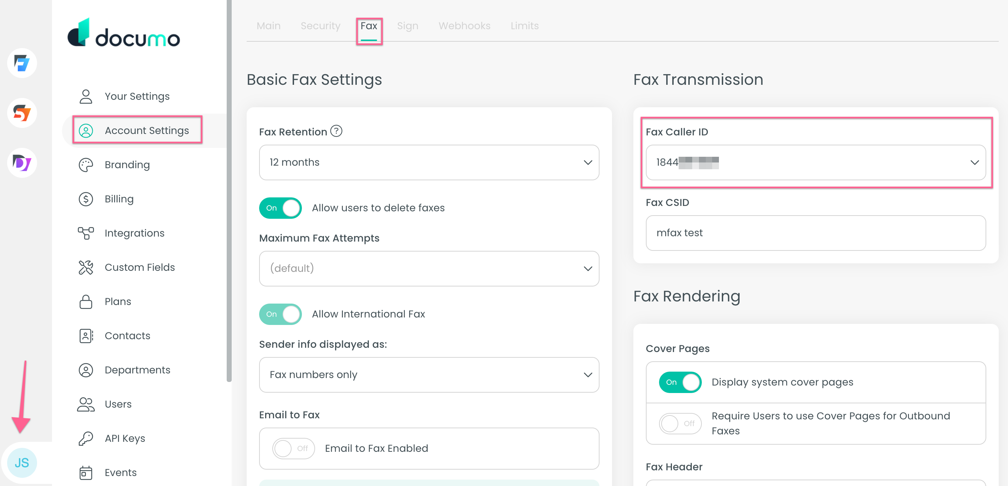Expand the Maximum Fax Attempts selector
This screenshot has height=486, width=1008.
428,268
